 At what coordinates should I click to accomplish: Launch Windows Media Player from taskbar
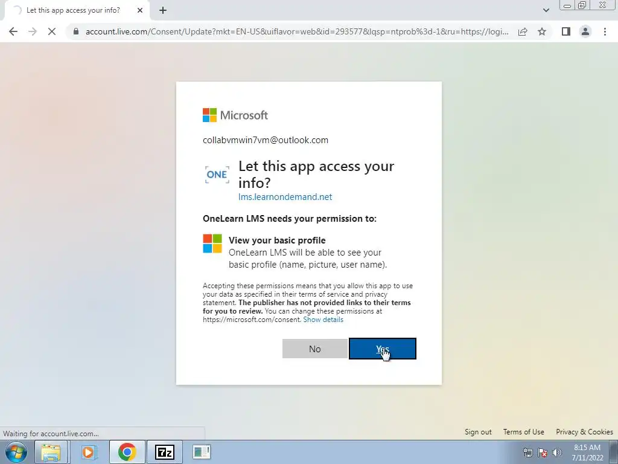(89, 452)
